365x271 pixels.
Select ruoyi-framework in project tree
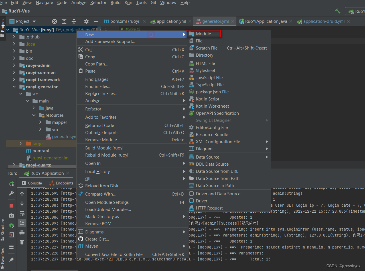[x=43, y=80]
